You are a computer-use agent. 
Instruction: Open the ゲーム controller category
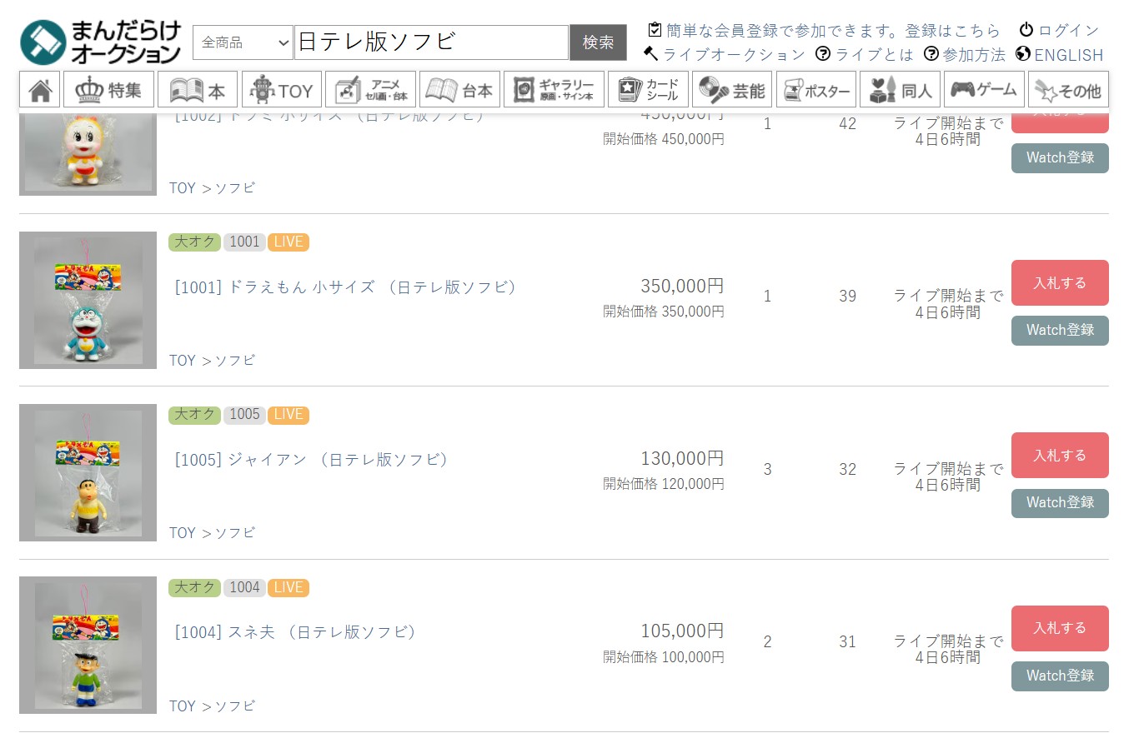tap(984, 90)
